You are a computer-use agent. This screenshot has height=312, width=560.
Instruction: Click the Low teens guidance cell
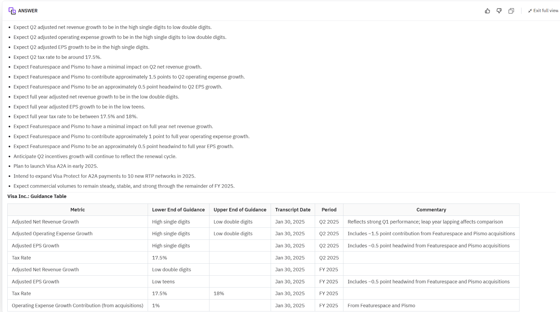click(x=178, y=282)
